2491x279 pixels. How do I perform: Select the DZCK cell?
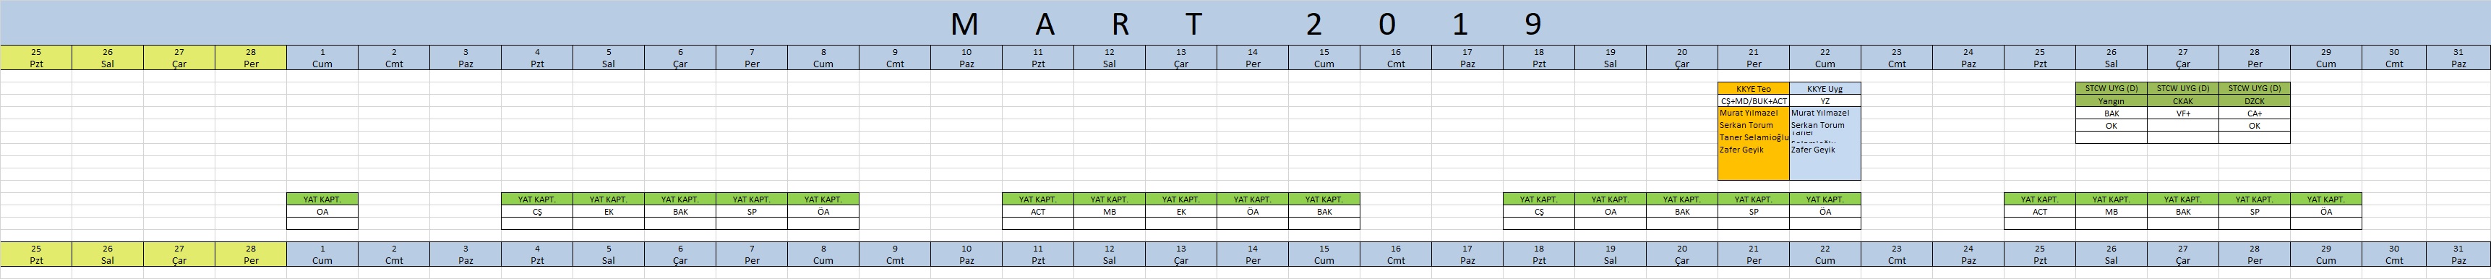coord(2254,100)
